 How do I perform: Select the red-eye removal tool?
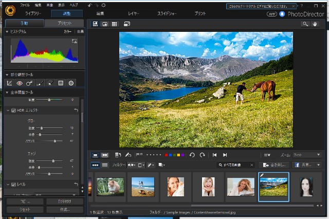click(20, 83)
